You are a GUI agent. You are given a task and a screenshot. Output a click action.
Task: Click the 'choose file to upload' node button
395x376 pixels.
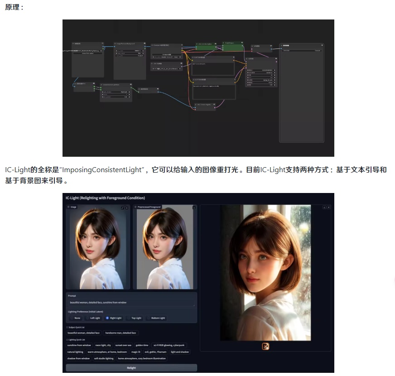pyautogui.click(x=87, y=53)
